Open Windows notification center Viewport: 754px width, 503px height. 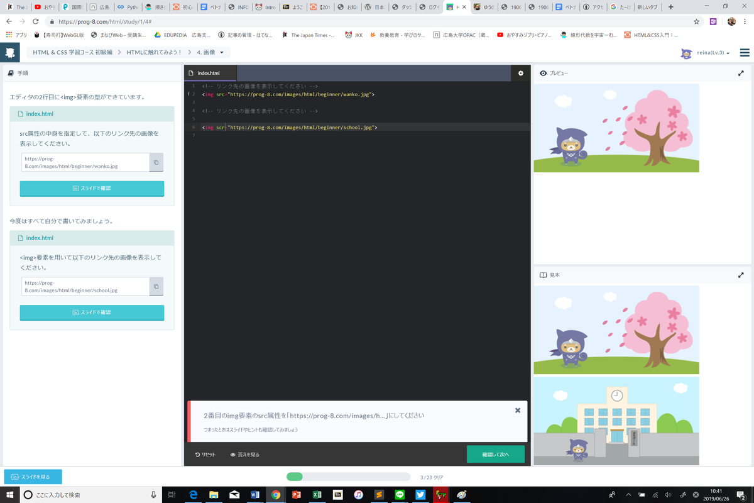(741, 495)
